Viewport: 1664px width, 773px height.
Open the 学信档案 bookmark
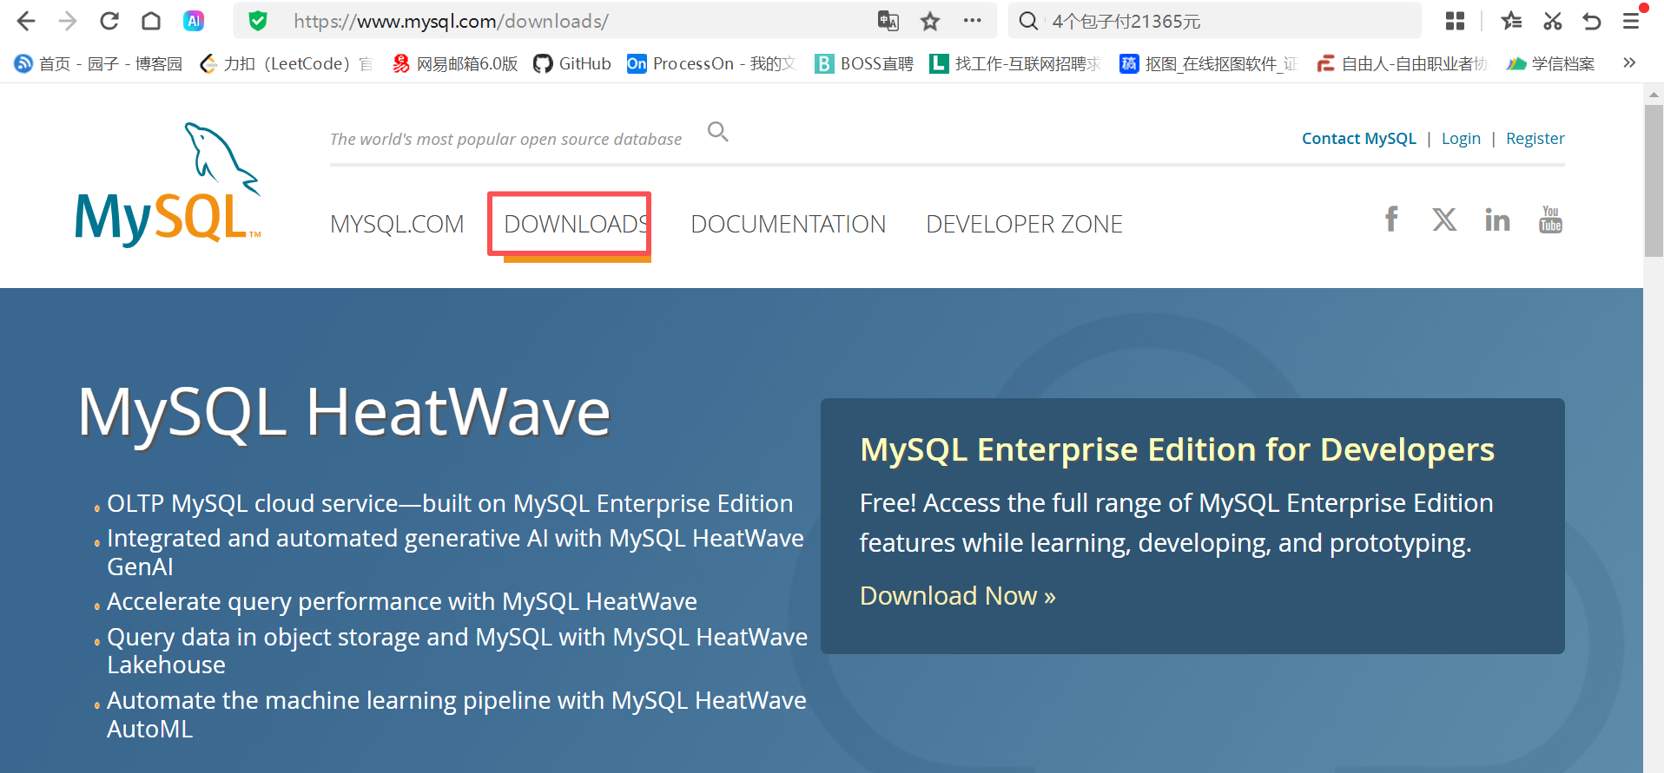(x=1550, y=63)
